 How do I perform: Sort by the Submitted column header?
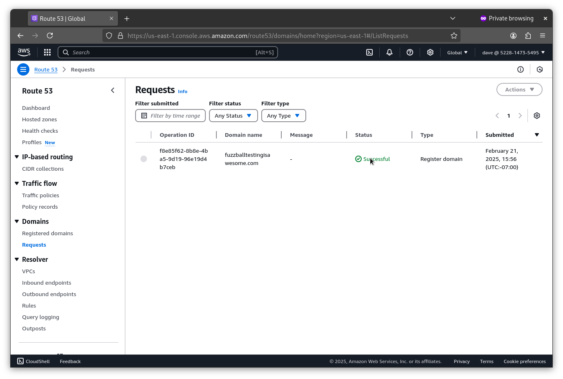(x=500, y=135)
